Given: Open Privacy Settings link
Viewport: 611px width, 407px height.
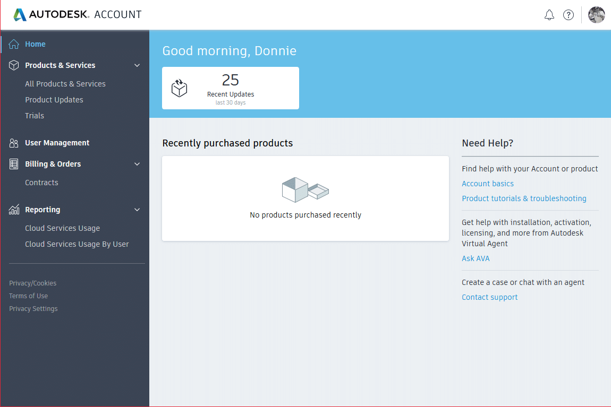Looking at the screenshot, I should pyautogui.click(x=33, y=308).
